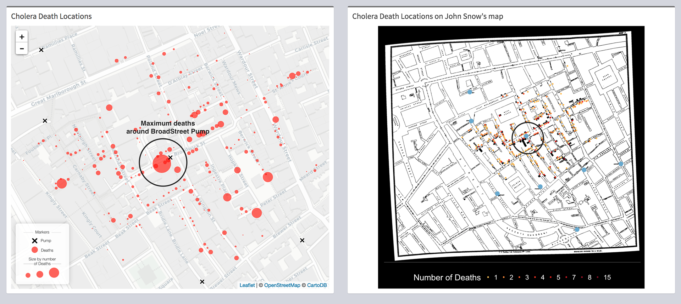The image size is (681, 304).
Task: Click the red Deaths circle in legend
Action: point(35,250)
